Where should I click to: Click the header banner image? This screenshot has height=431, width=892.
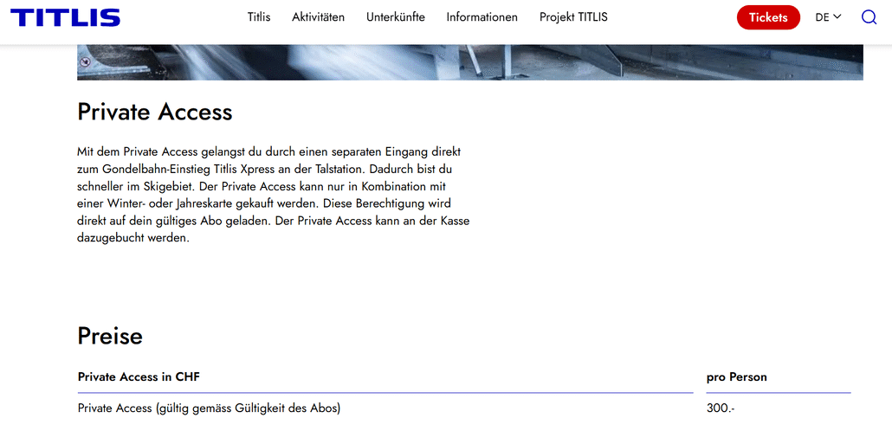pos(470,62)
